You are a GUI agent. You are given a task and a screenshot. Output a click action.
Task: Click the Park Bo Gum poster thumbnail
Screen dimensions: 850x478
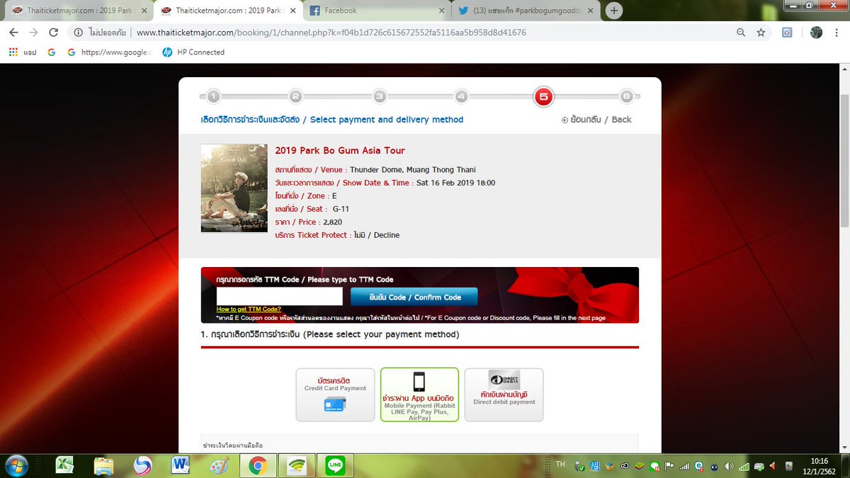point(234,188)
